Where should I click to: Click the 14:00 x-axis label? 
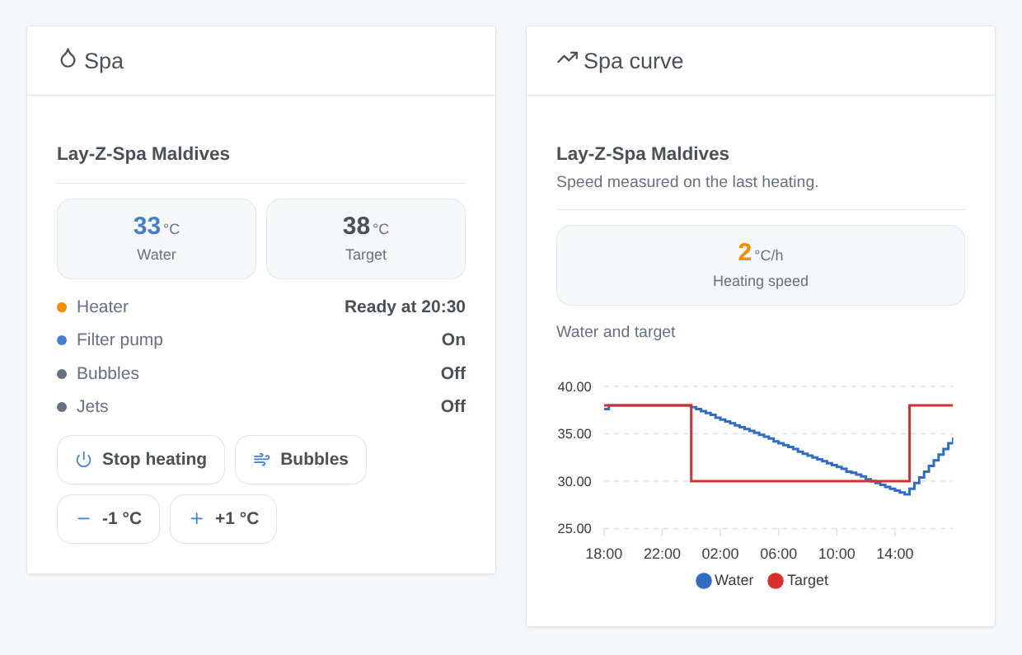(894, 554)
